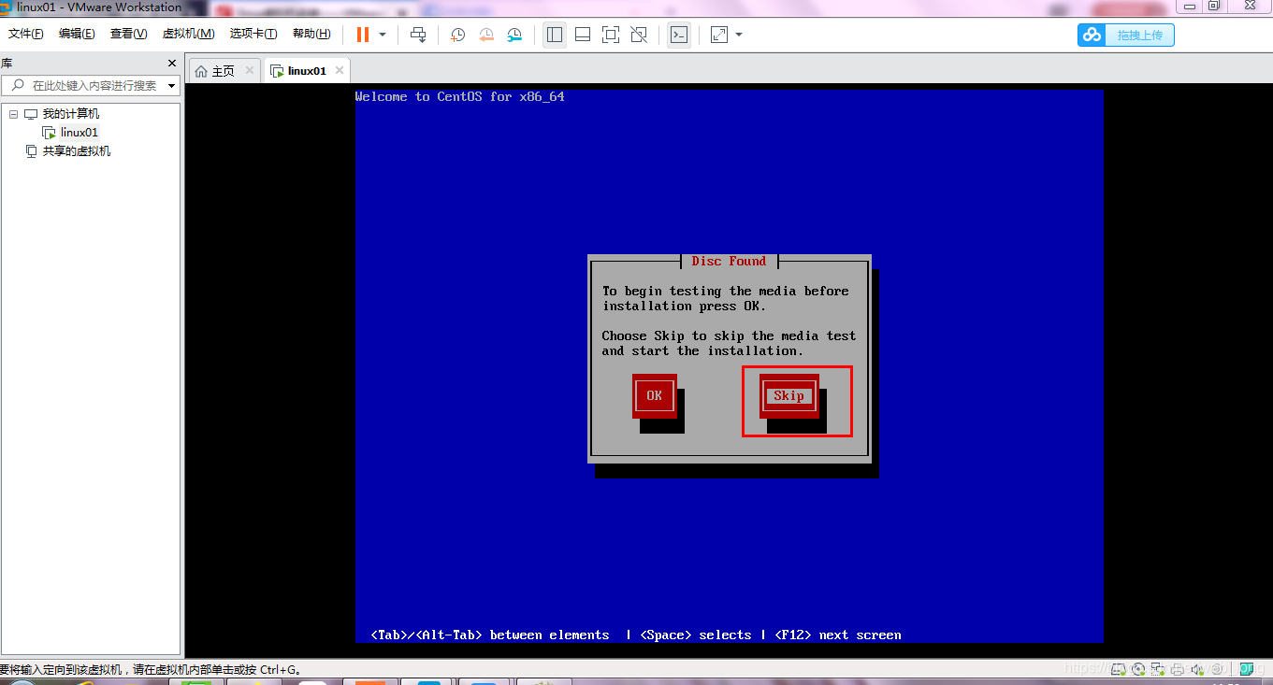Click the hard disk status icon

click(1118, 669)
